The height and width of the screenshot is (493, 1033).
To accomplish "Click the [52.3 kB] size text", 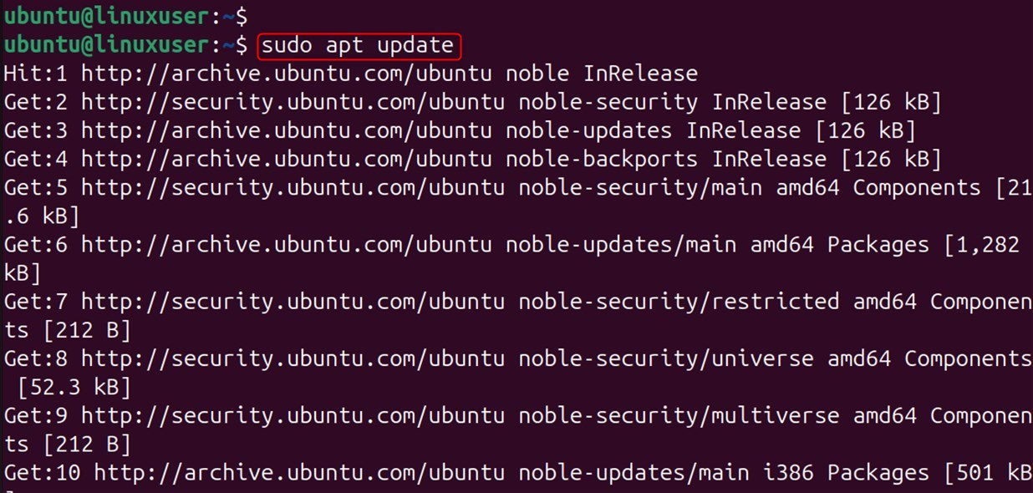I will [x=74, y=387].
